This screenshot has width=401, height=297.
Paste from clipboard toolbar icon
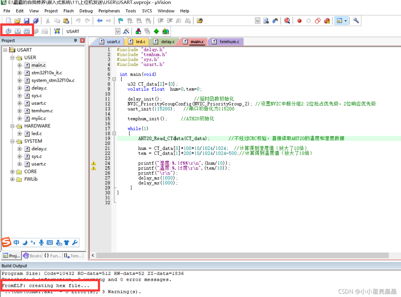pyautogui.click(x=66, y=21)
